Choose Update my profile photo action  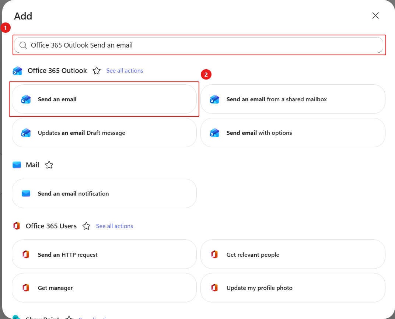(293, 288)
